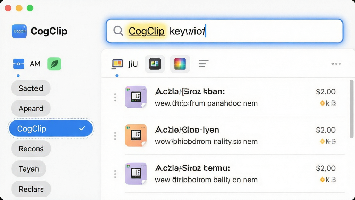Open the "Reclars" sidebar pill
Screen dimensions: 355x200
[x=31, y=189]
